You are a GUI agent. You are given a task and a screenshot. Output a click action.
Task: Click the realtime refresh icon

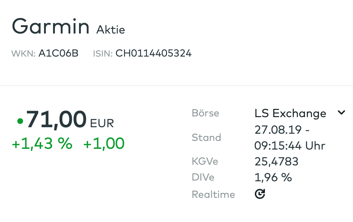point(260,195)
